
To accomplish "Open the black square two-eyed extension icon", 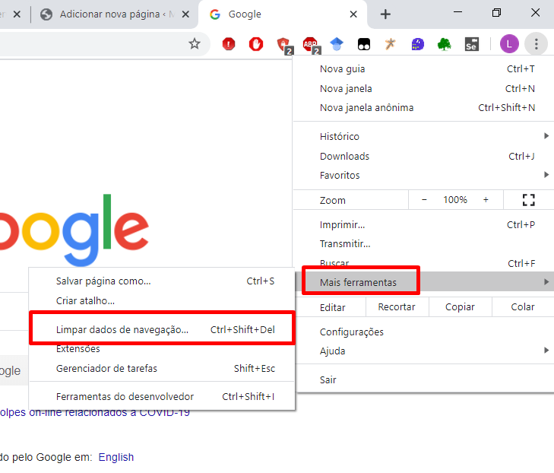I will point(364,44).
